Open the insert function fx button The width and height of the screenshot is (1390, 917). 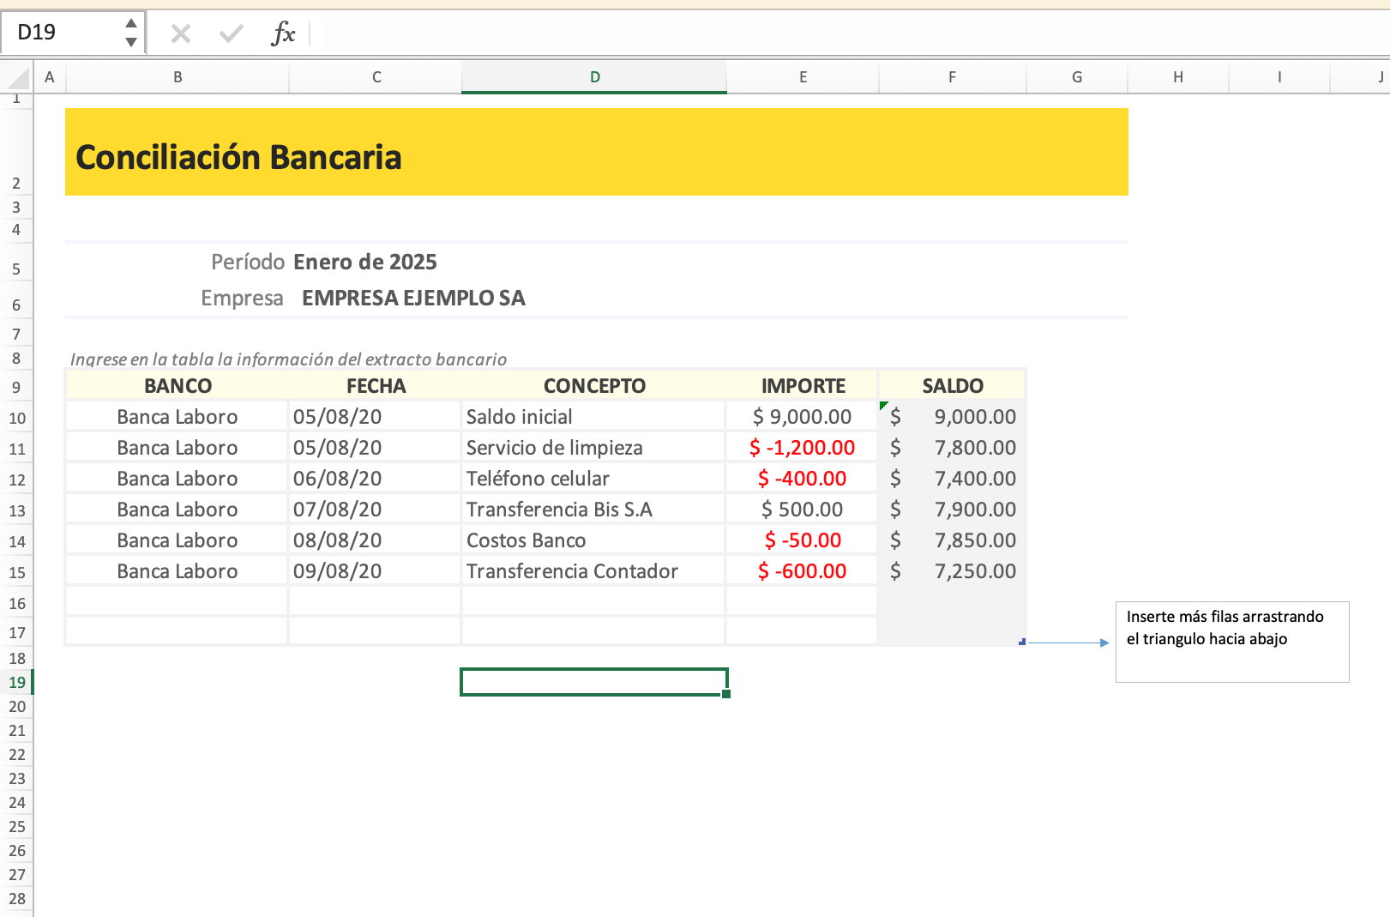coord(283,33)
